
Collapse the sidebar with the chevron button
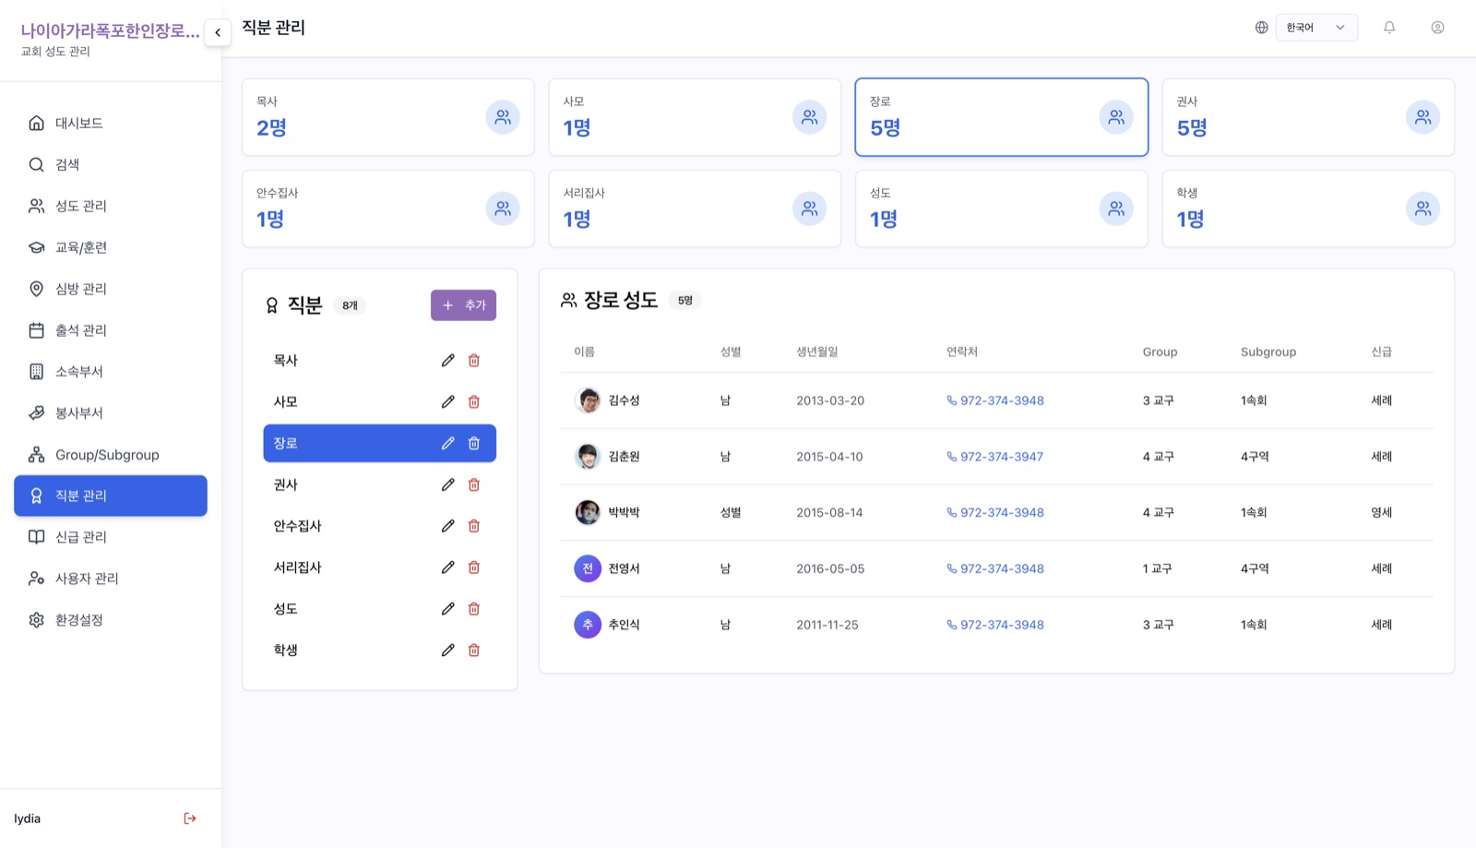pyautogui.click(x=218, y=32)
